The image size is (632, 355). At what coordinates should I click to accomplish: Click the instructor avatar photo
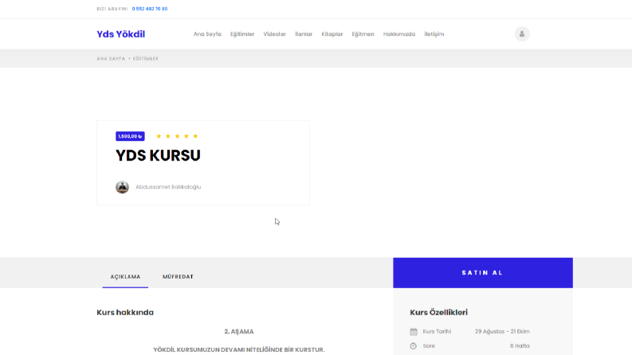[122, 187]
